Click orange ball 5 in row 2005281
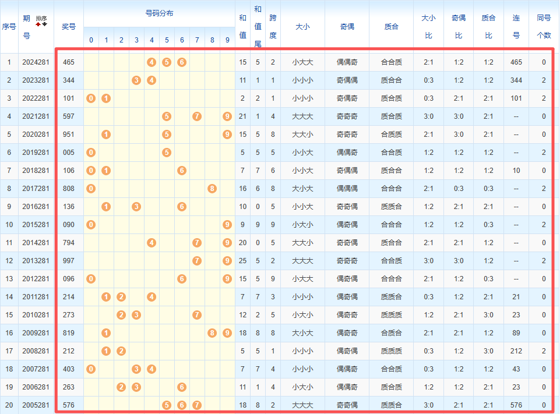This screenshot has width=560, height=414. click(x=167, y=405)
